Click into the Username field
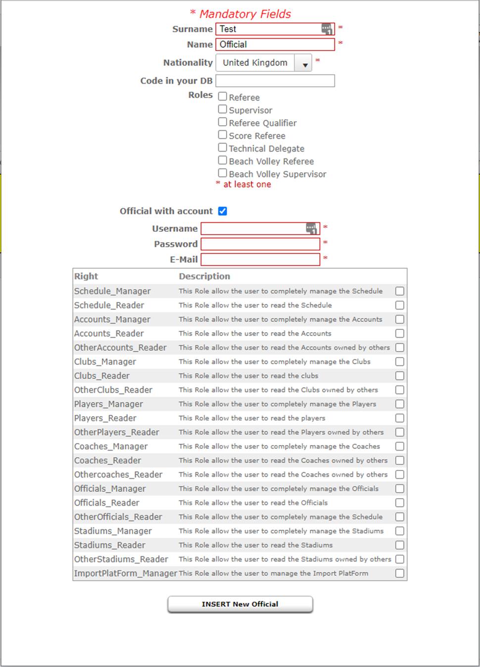Viewport: 480px width, 667px height. tap(260, 228)
